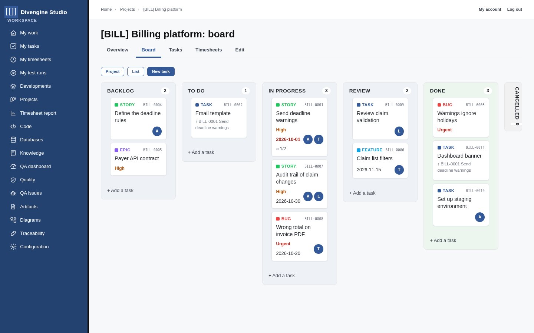534x333 pixels.
Task: Click the Databases cylinder icon
Action: 13,140
